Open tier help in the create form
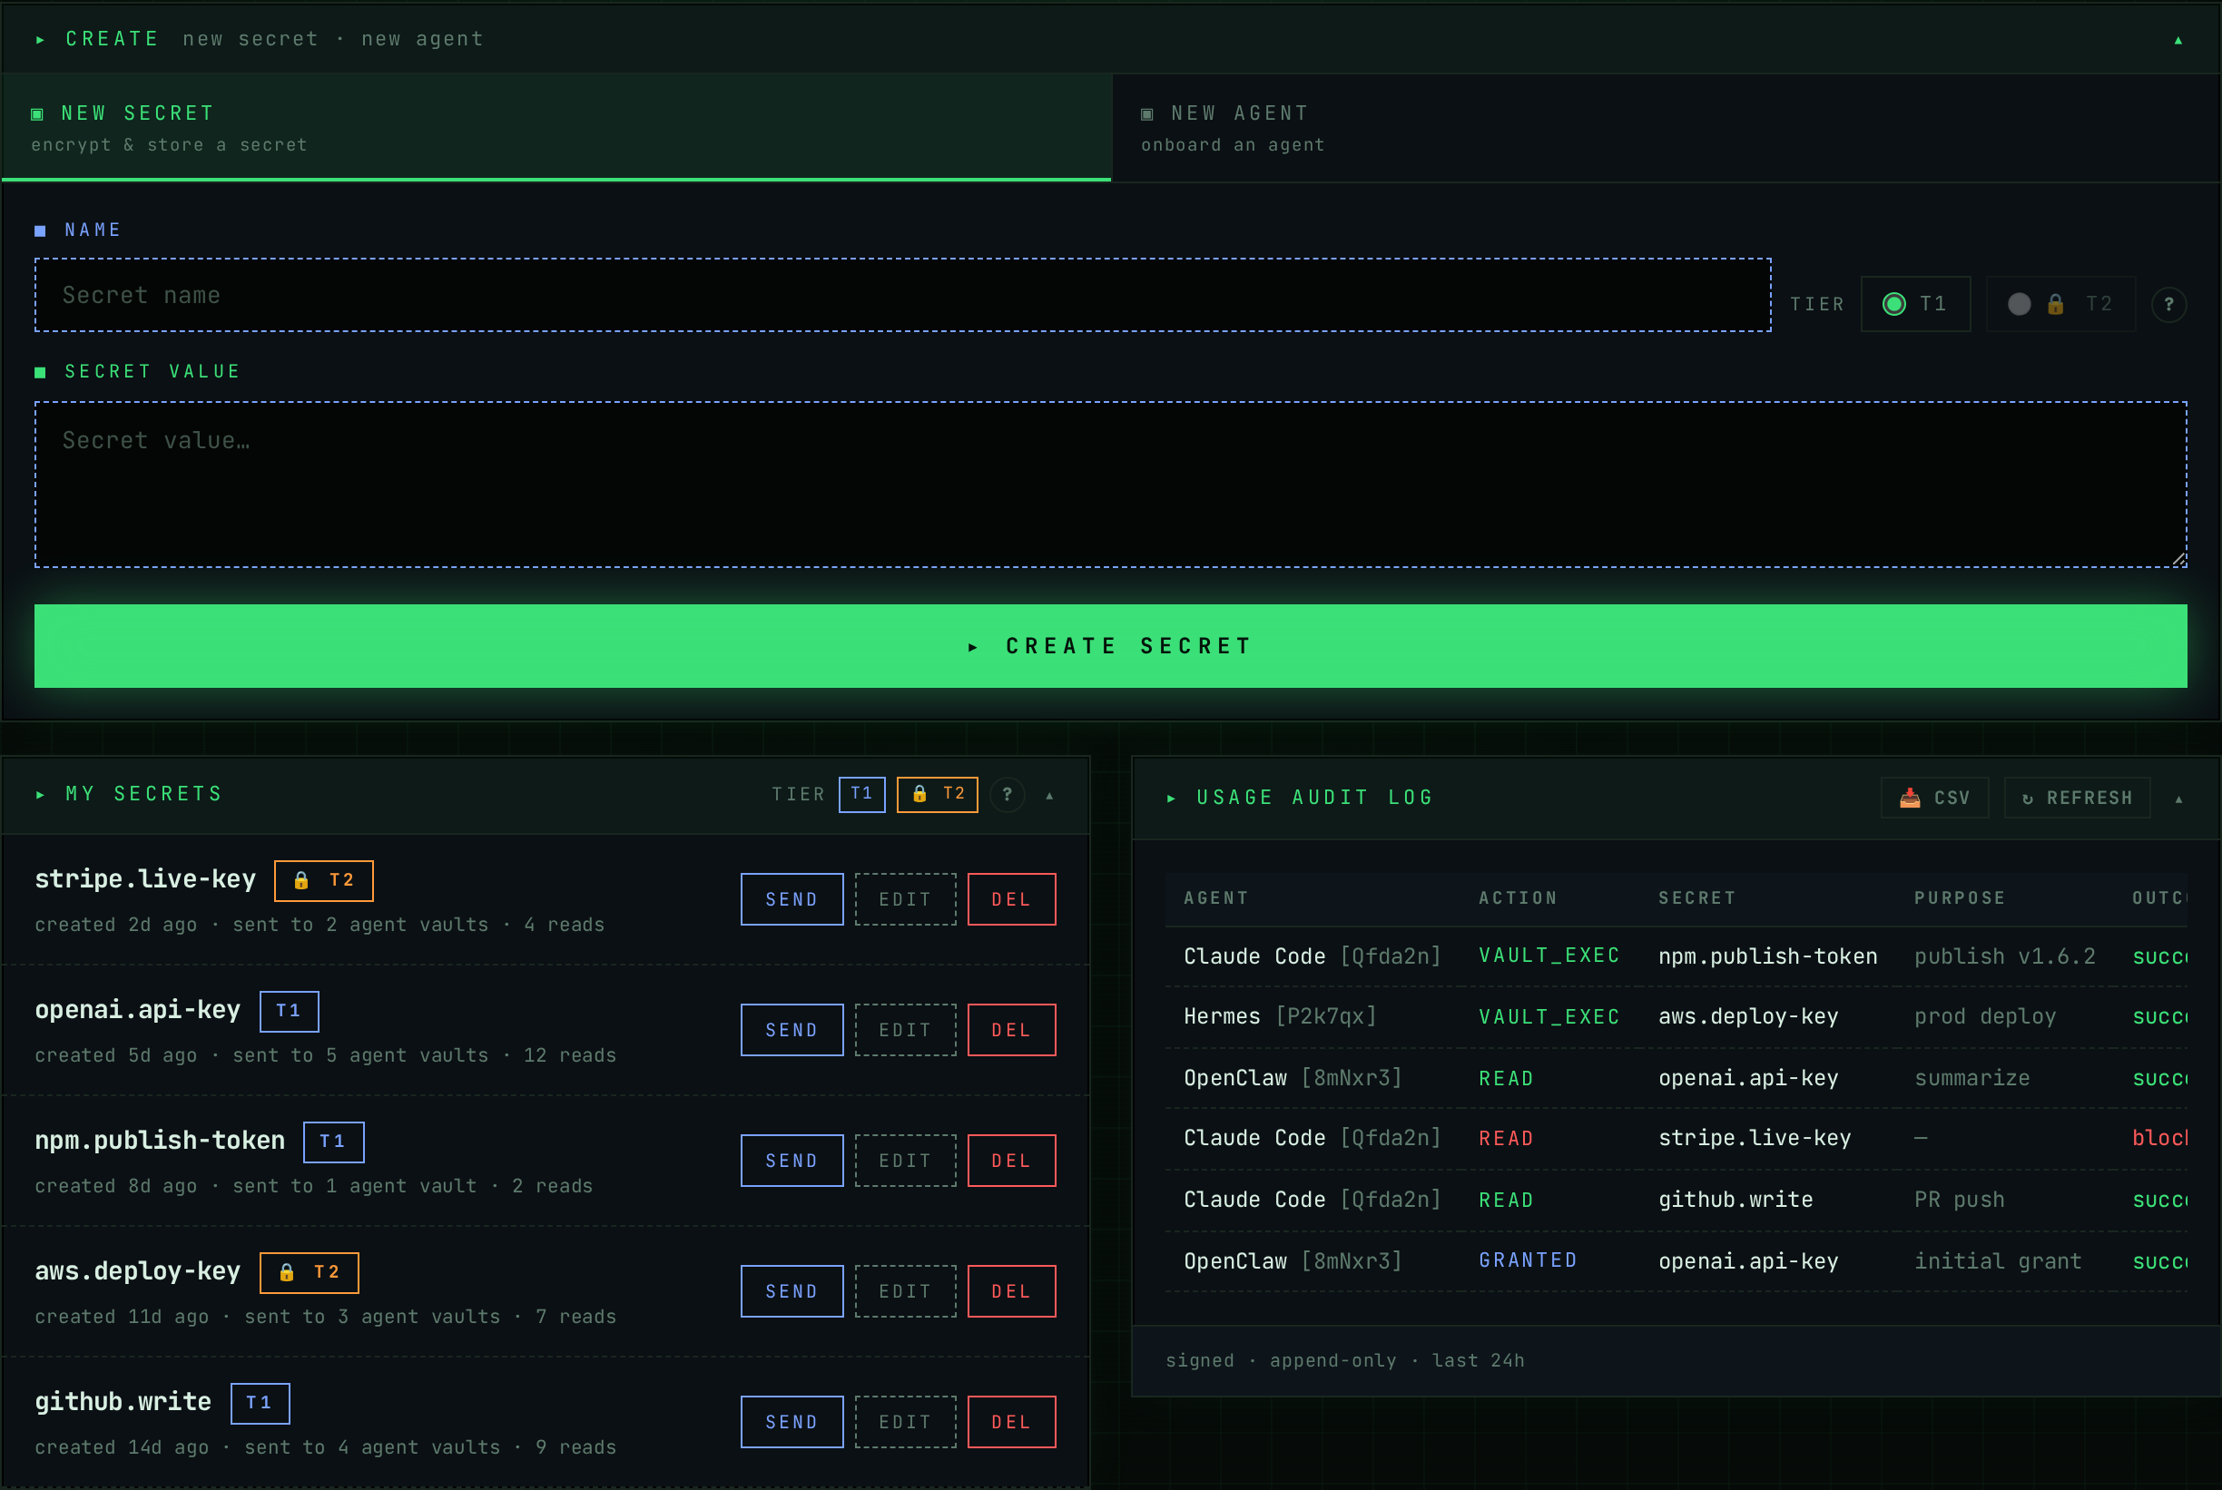The width and height of the screenshot is (2222, 1490). click(2168, 304)
